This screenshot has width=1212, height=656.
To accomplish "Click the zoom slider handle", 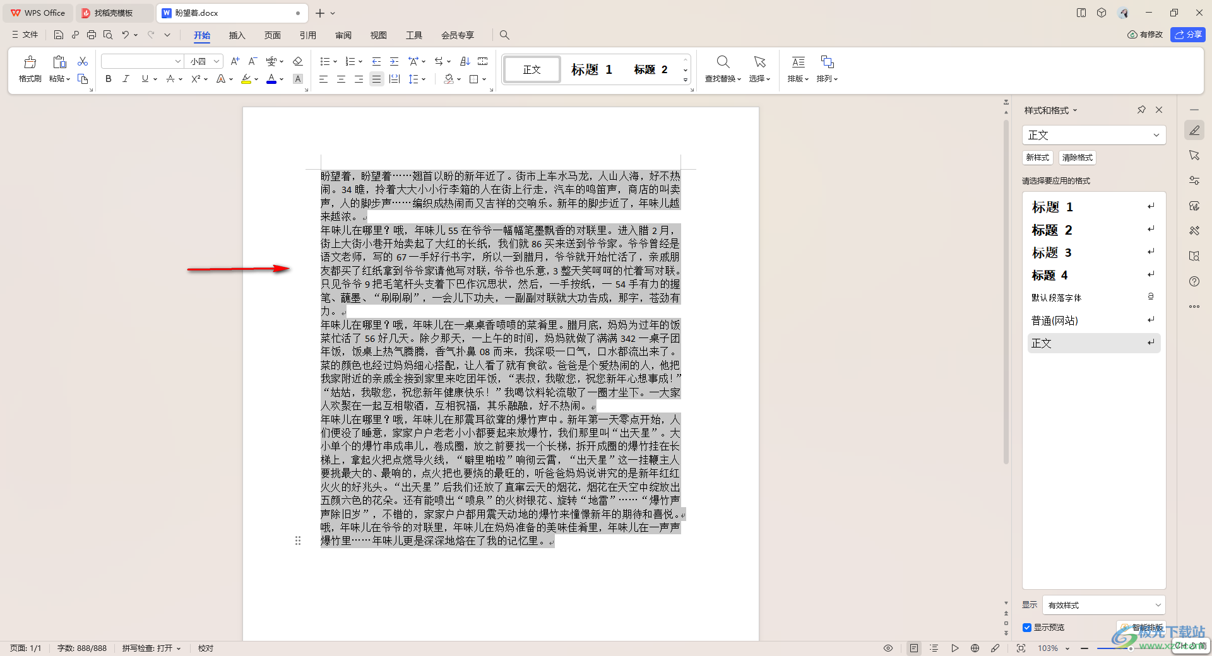I will 1130,648.
